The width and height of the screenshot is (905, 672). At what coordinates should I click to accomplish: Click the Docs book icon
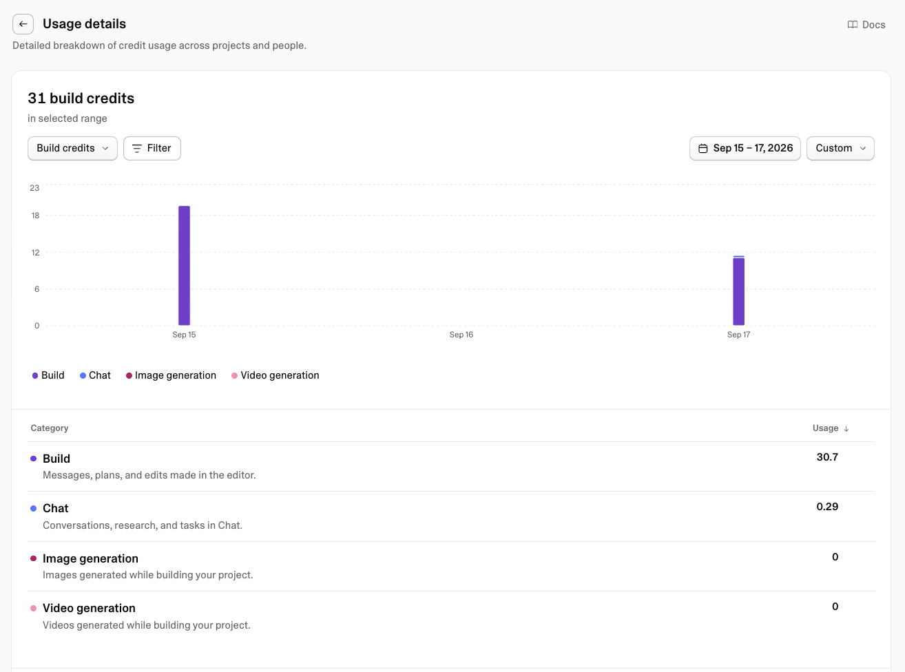click(x=853, y=25)
